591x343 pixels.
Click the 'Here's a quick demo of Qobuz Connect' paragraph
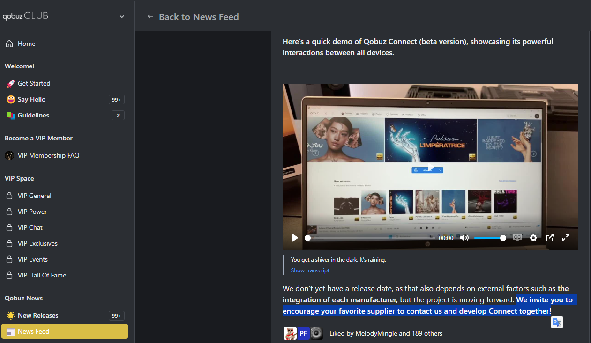pyautogui.click(x=418, y=47)
